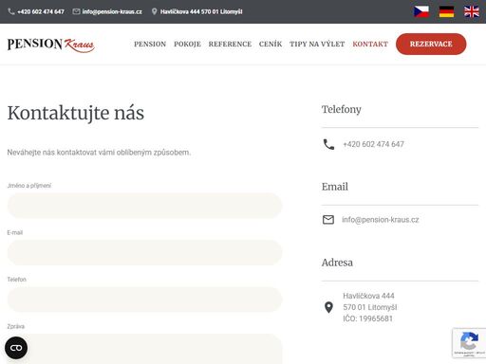486x364 pixels.
Task: Click the reCAPTCHA badge
Action: click(x=469, y=343)
